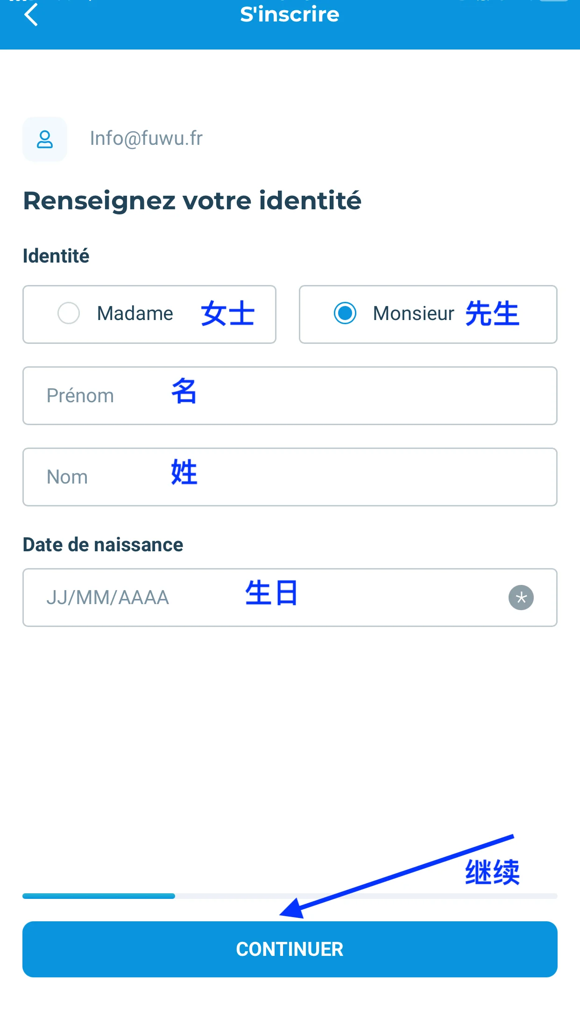Click the 先生 annotation in Monsieur box
The image size is (580, 1011).
492,313
